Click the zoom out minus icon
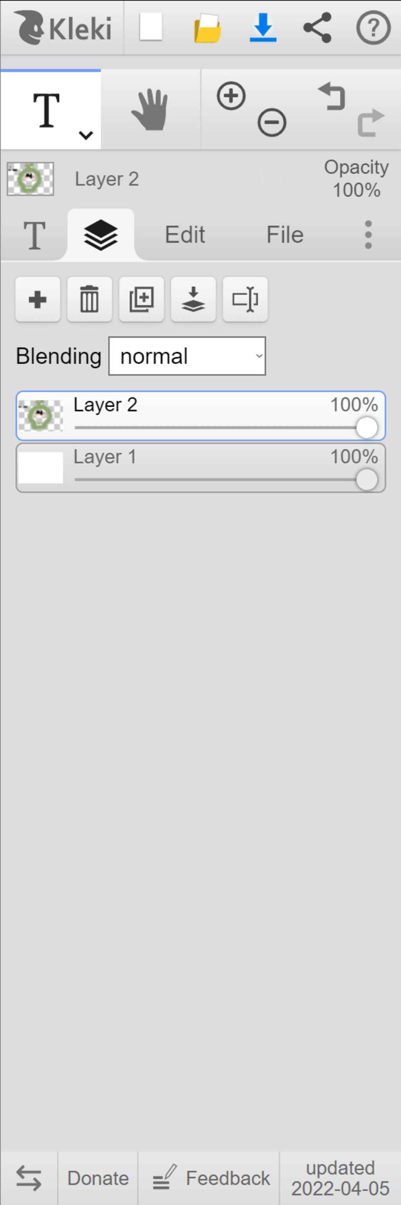 (272, 122)
